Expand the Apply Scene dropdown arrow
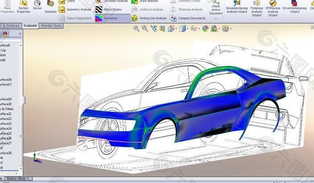Screen dimensions: 314x183 (x=219, y=29)
